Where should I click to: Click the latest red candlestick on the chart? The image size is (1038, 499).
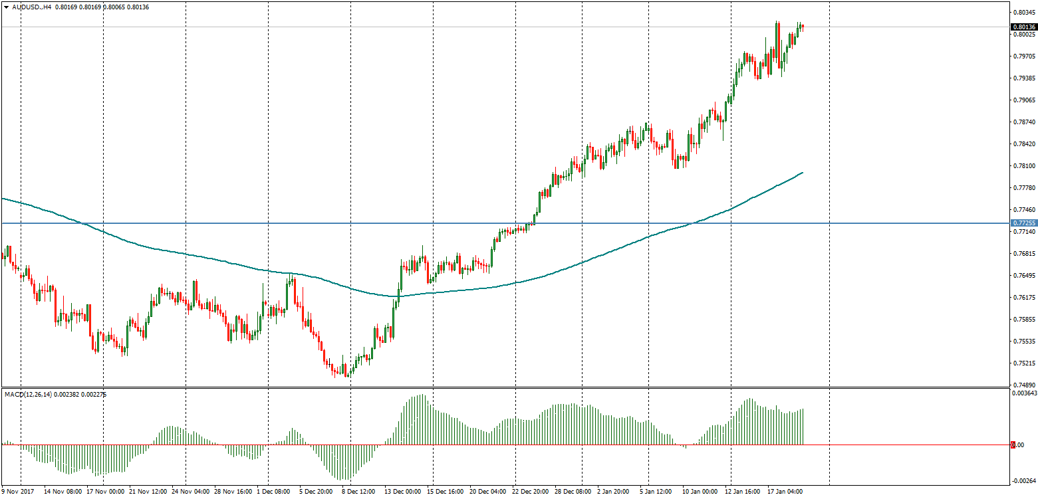click(803, 27)
